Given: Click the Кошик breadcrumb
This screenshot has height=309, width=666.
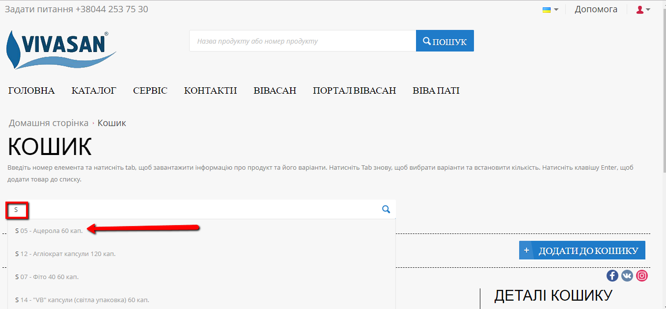Looking at the screenshot, I should [x=112, y=123].
